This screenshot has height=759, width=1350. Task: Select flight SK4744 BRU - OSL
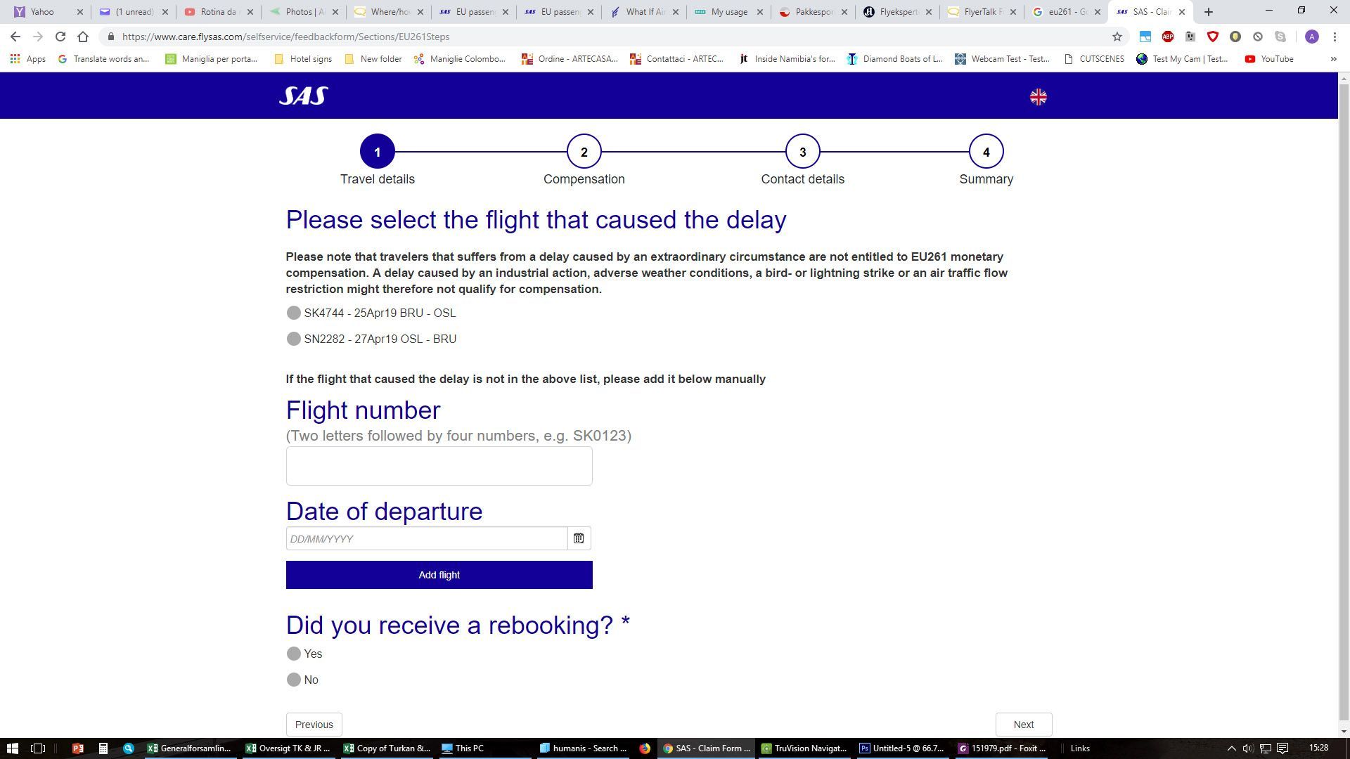294,313
